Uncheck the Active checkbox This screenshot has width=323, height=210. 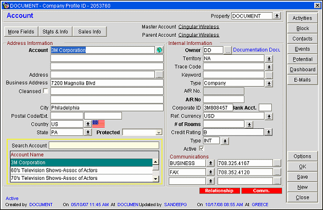pos(202,149)
